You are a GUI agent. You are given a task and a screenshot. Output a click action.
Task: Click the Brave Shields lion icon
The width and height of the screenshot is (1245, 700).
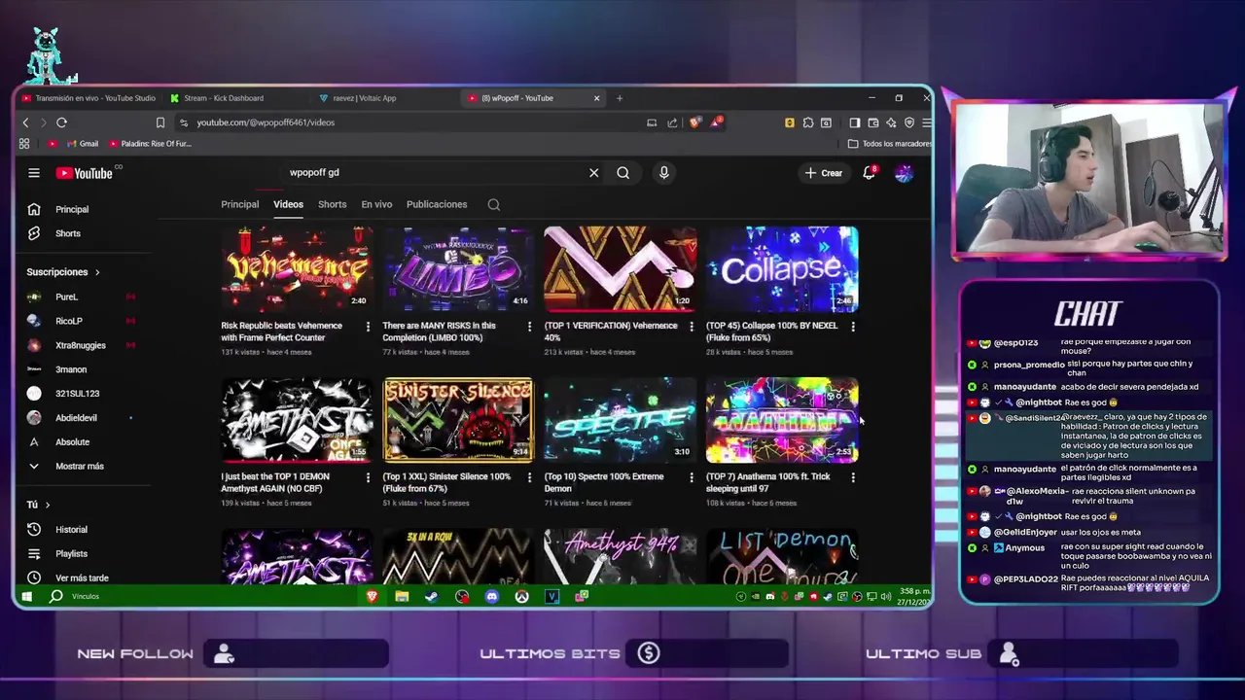(x=694, y=122)
